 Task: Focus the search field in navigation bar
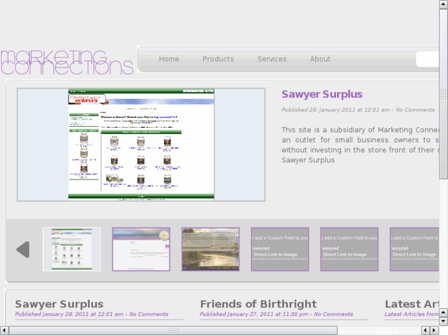coord(428,59)
